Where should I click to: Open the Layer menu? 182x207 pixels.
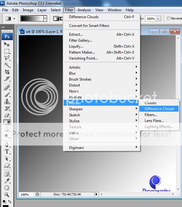(x=42, y=10)
